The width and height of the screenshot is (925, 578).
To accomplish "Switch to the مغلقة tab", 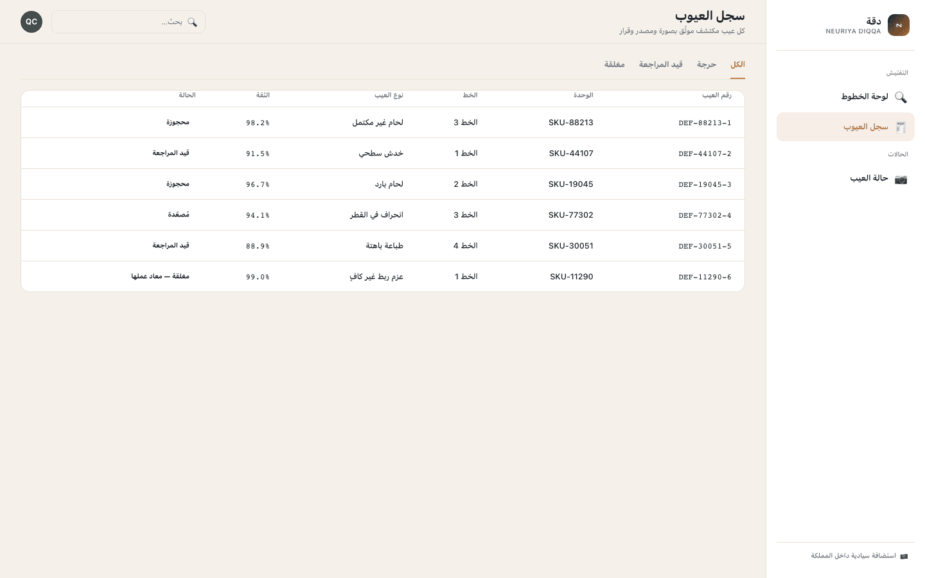I will point(614,65).
